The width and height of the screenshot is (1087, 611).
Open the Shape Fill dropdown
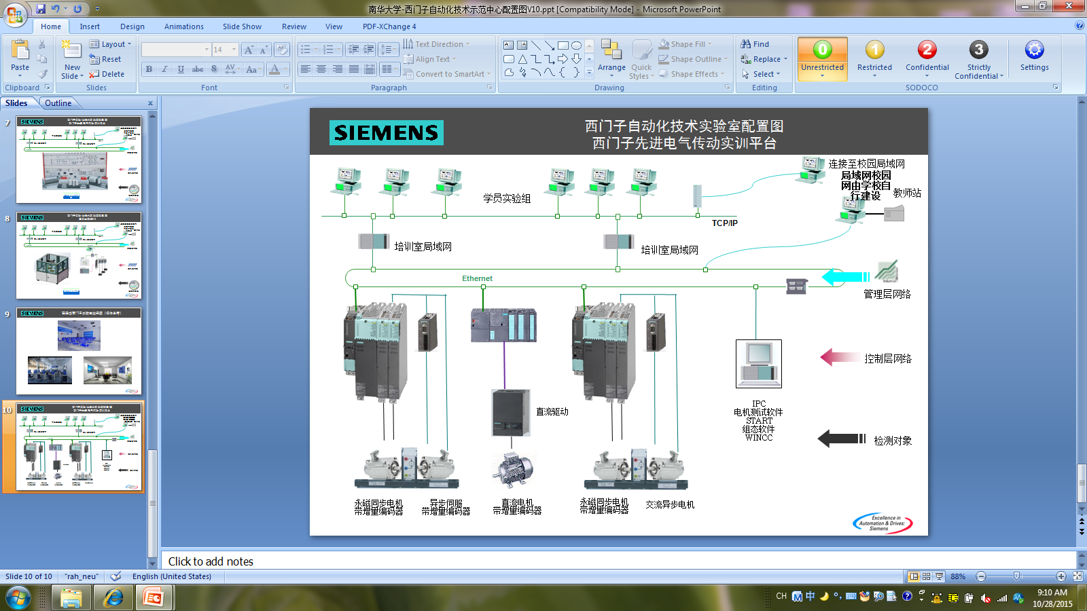tap(685, 44)
